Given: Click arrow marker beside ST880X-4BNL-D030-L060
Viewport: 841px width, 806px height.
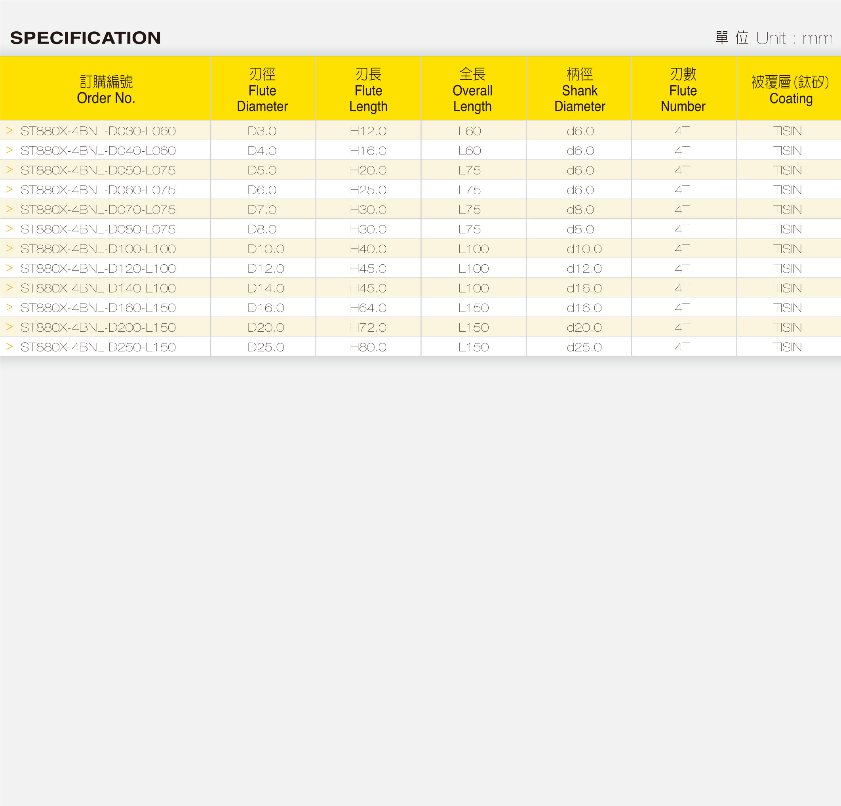Looking at the screenshot, I should tap(10, 130).
